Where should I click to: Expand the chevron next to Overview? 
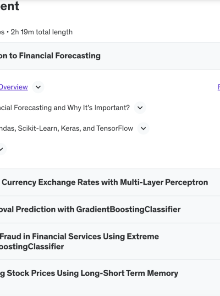tap(38, 87)
